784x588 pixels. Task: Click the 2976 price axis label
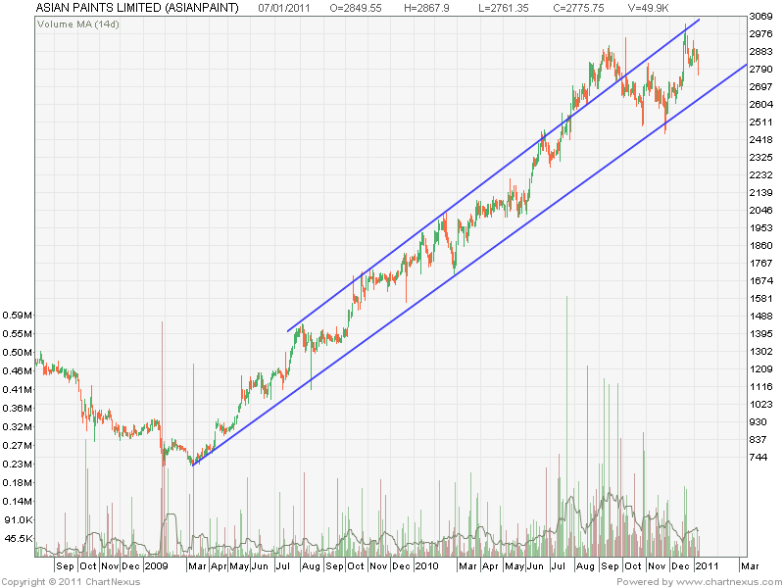pos(760,34)
